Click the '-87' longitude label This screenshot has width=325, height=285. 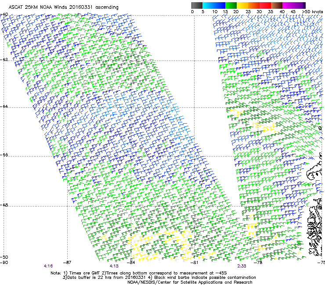click(x=67, y=263)
